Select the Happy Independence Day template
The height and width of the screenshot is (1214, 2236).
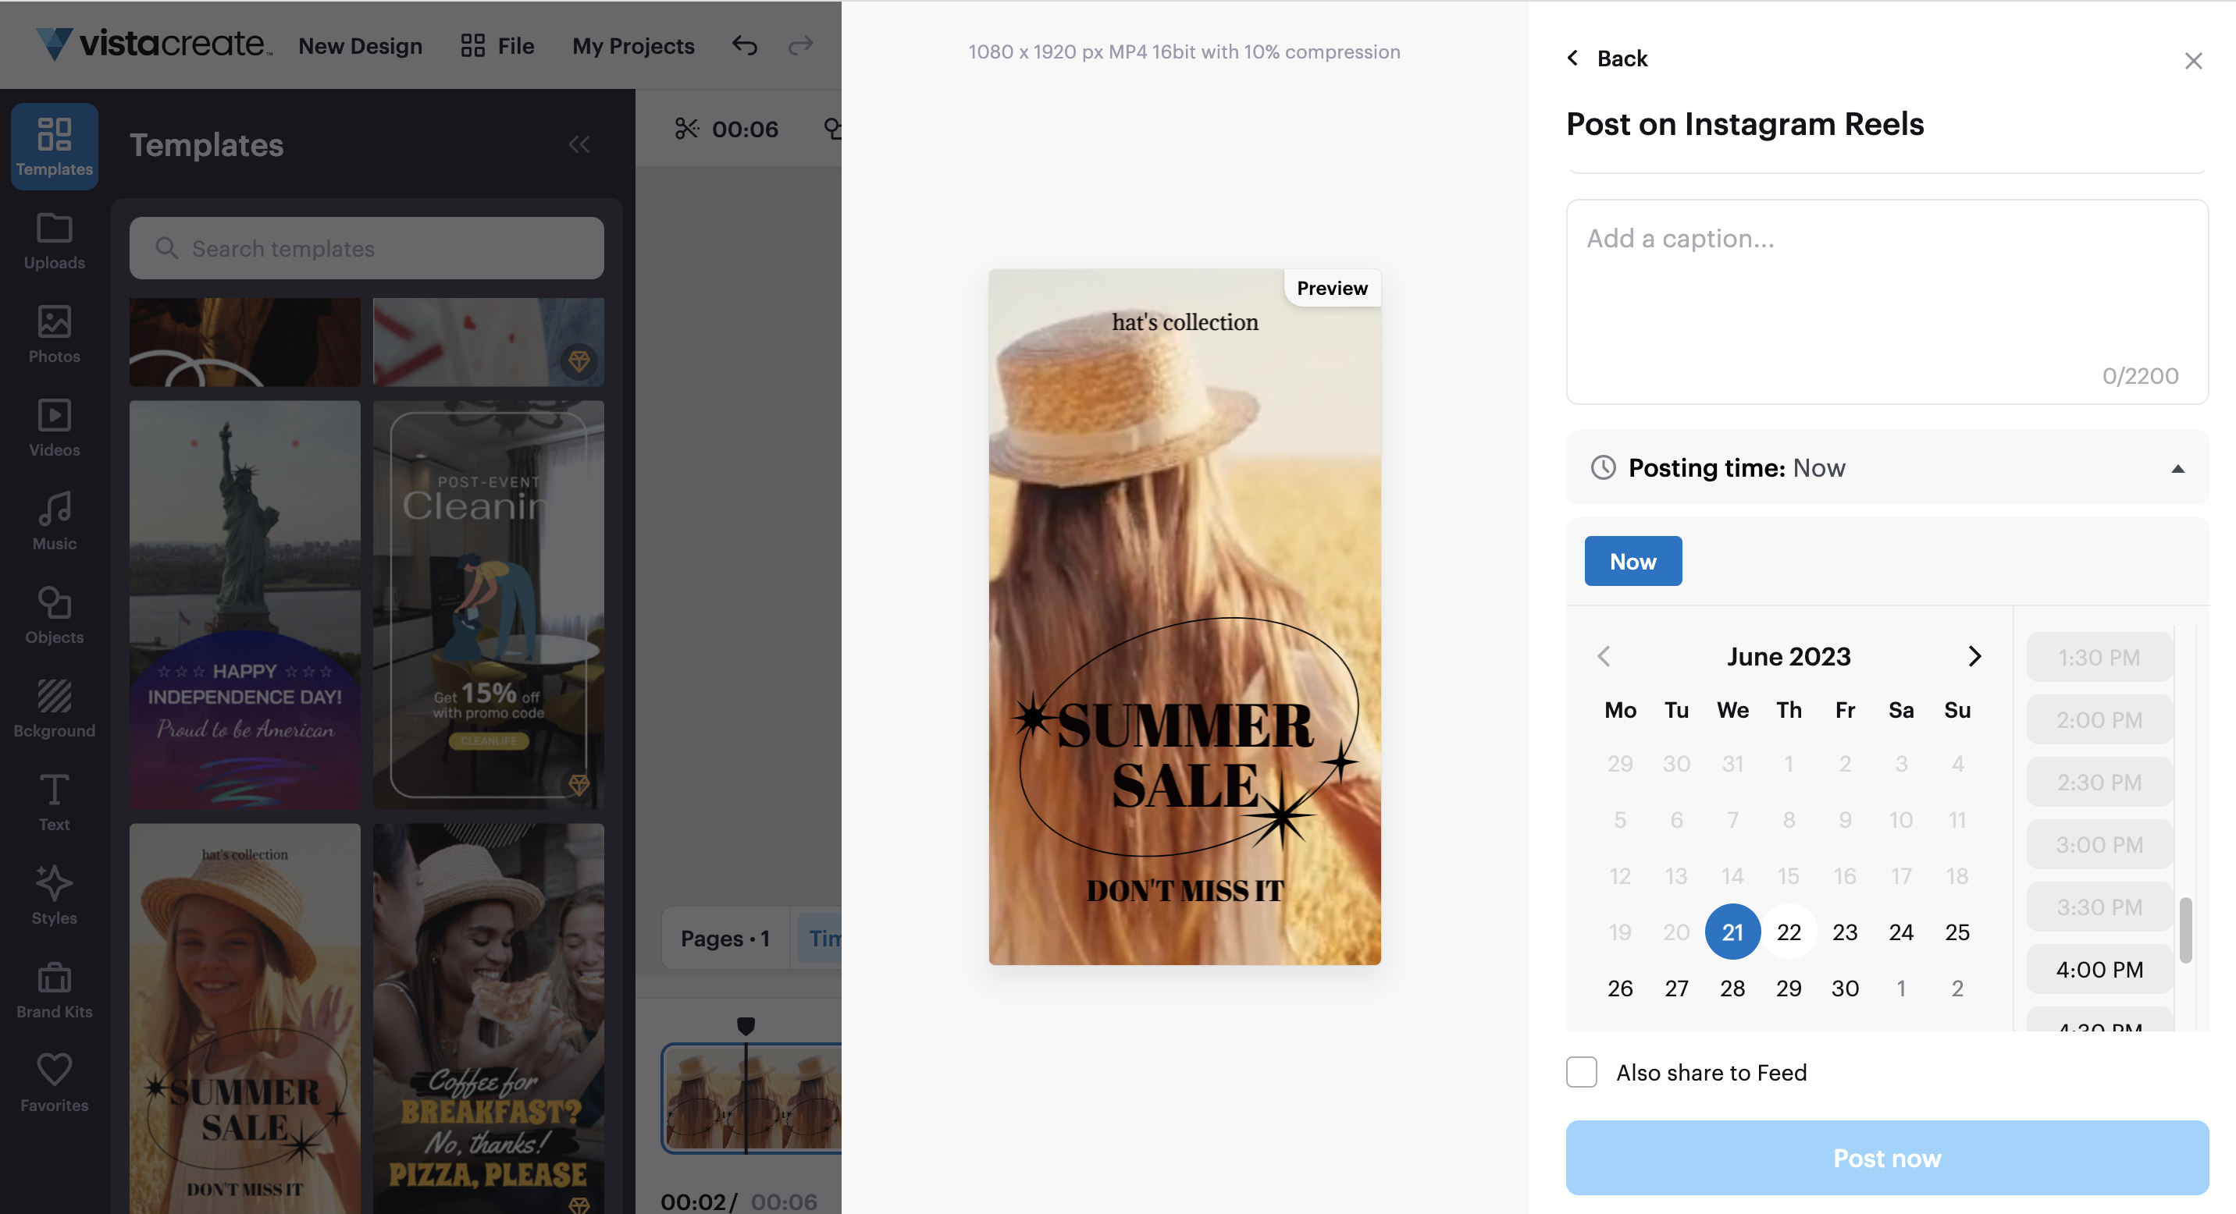point(245,605)
